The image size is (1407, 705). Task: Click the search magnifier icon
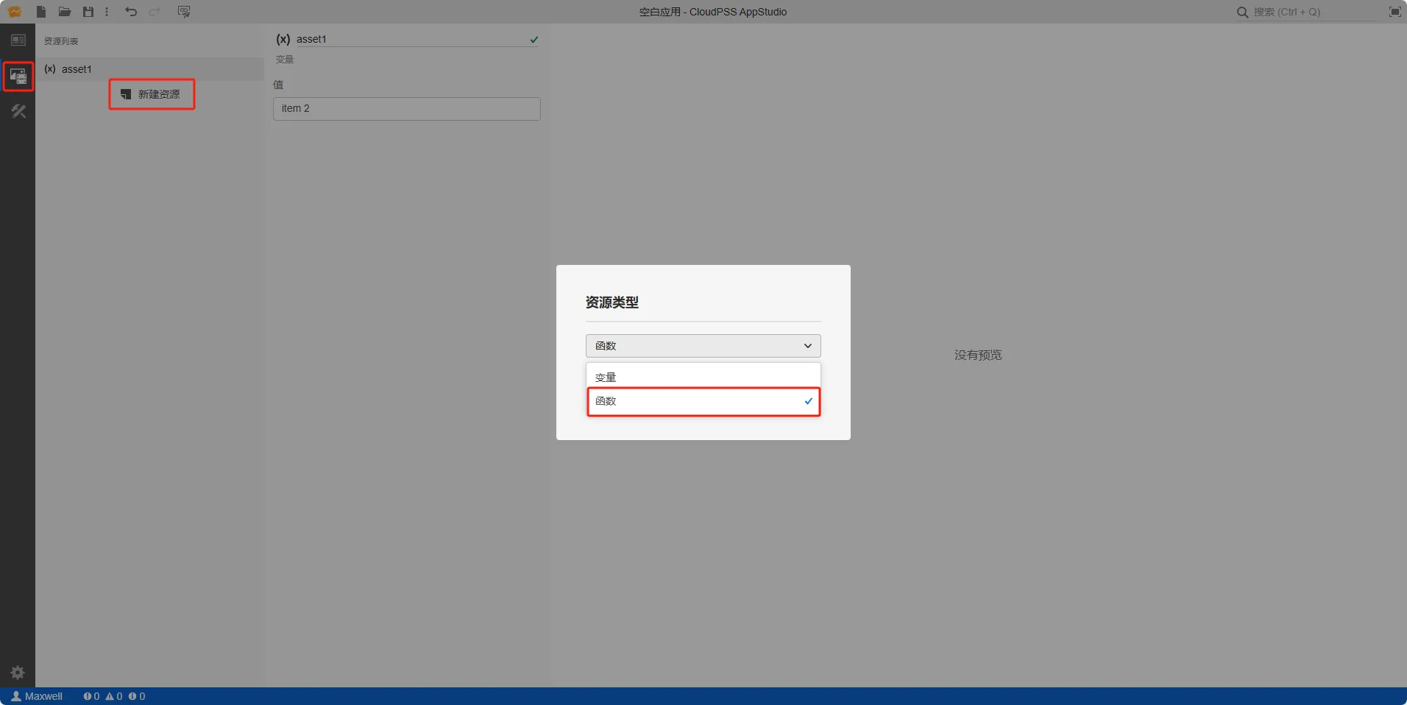(1242, 13)
